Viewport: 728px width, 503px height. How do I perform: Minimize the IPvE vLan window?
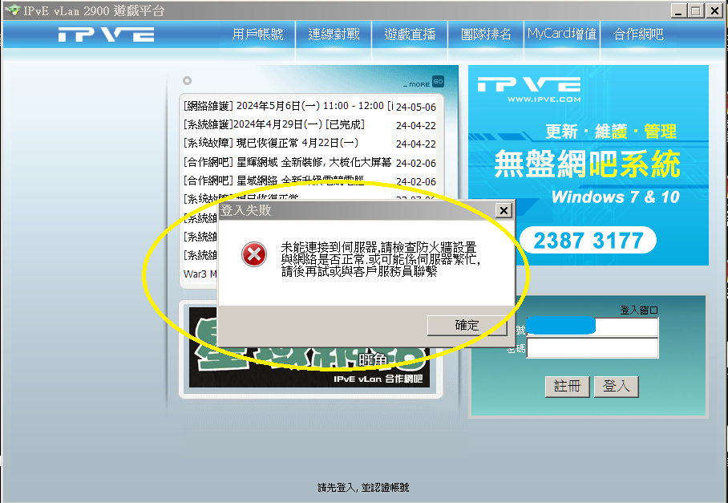[679, 10]
